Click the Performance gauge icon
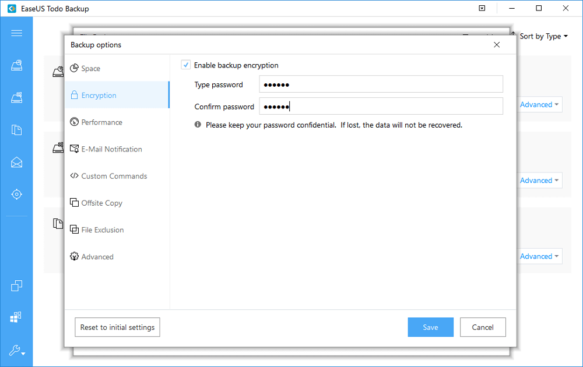Screen dimensions: 583x367 pyautogui.click(x=75, y=122)
